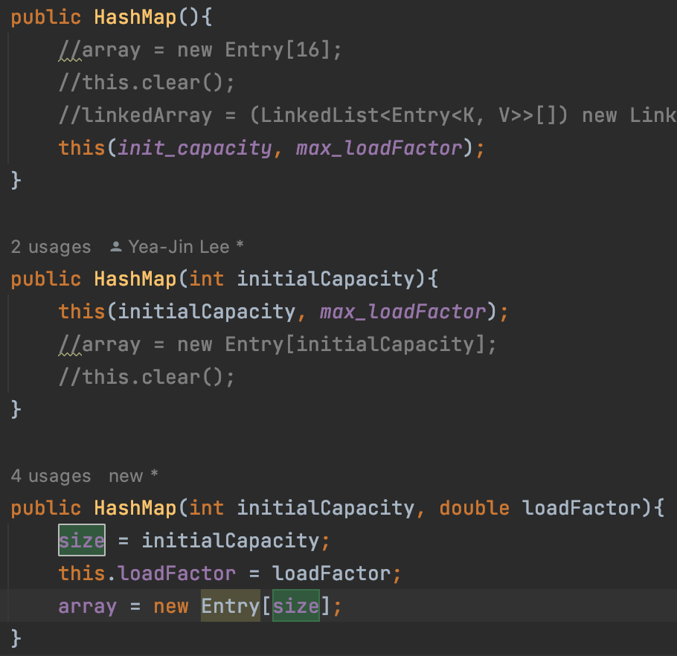The width and height of the screenshot is (677, 656).
Task: Click "size" inside the Entry brackets
Action: 295,606
